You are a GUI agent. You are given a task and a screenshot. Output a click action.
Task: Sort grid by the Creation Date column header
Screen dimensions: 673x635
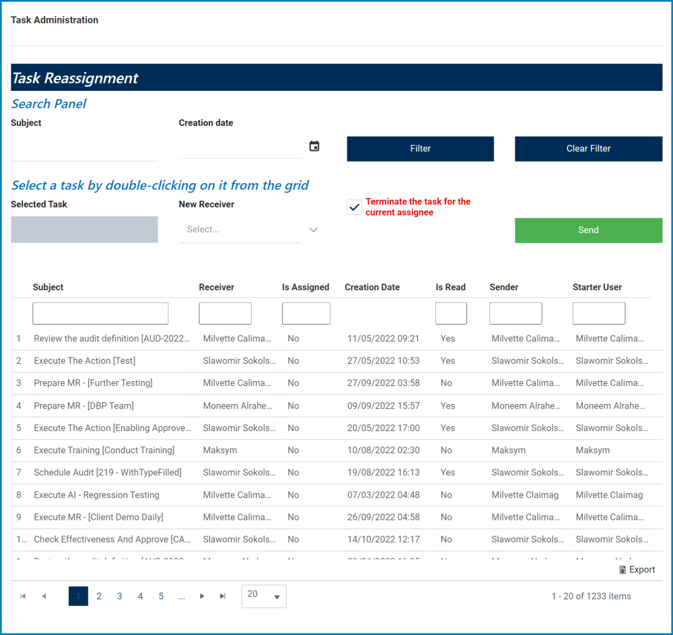(372, 287)
